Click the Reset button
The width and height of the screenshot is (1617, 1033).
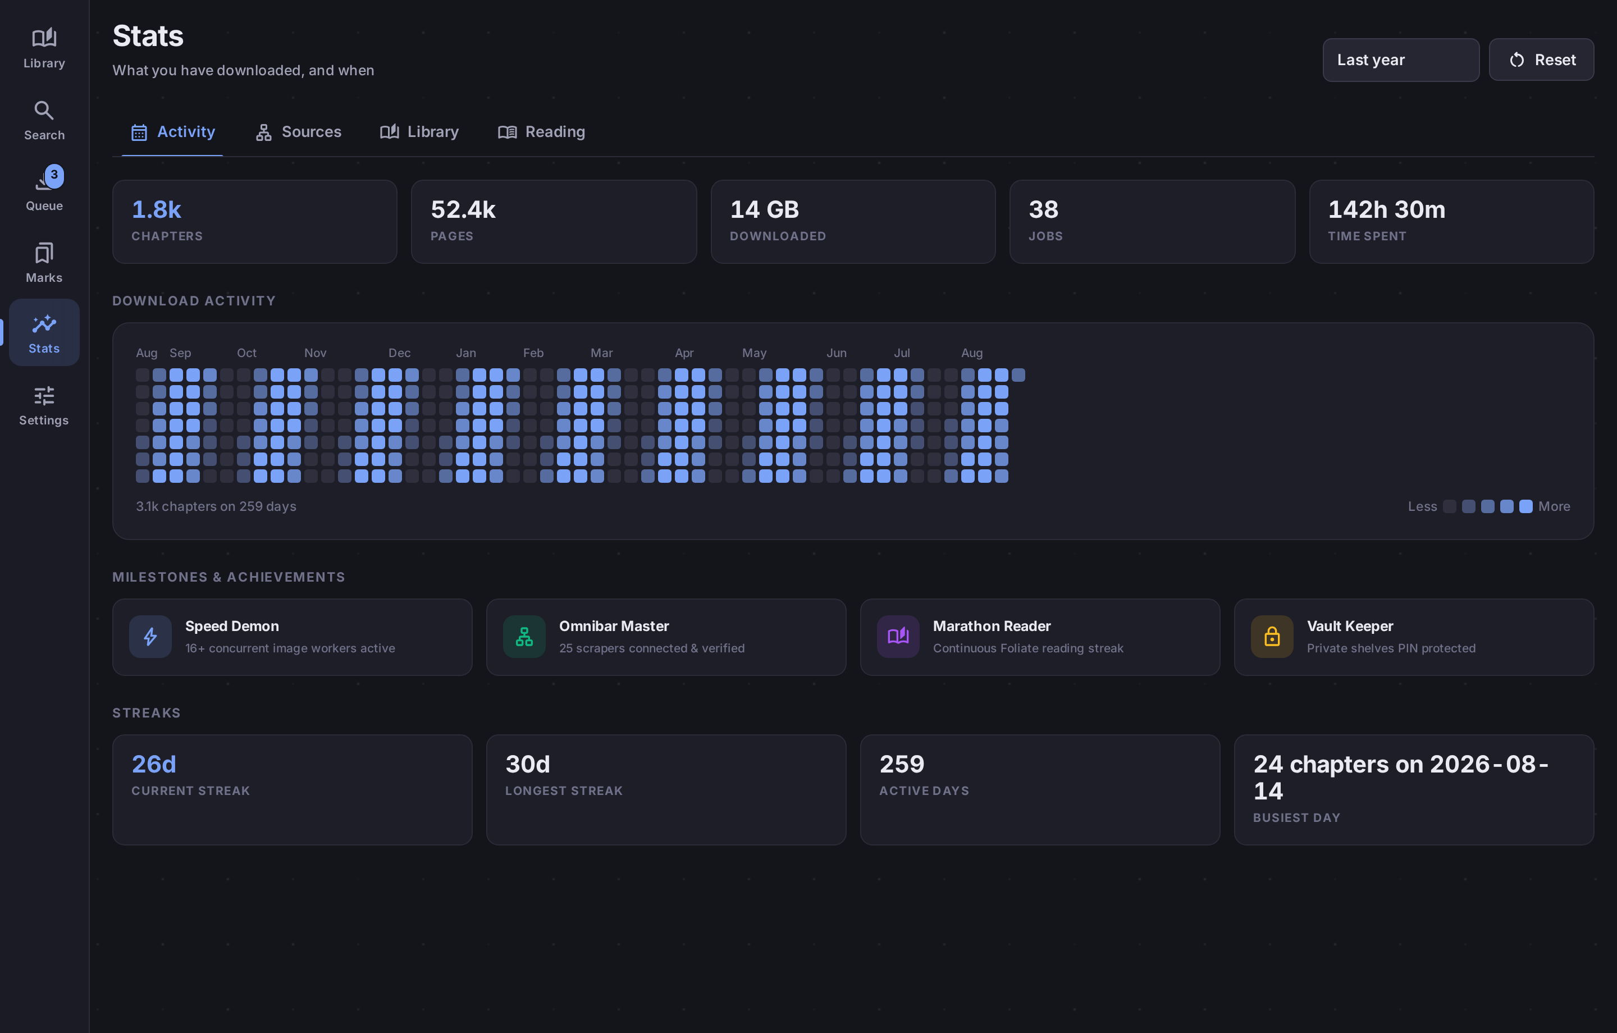(x=1541, y=60)
